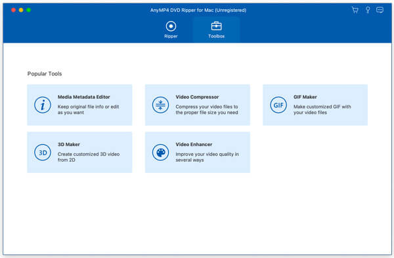Open the shopping cart purchase icon
The width and height of the screenshot is (394, 258).
[x=355, y=10]
